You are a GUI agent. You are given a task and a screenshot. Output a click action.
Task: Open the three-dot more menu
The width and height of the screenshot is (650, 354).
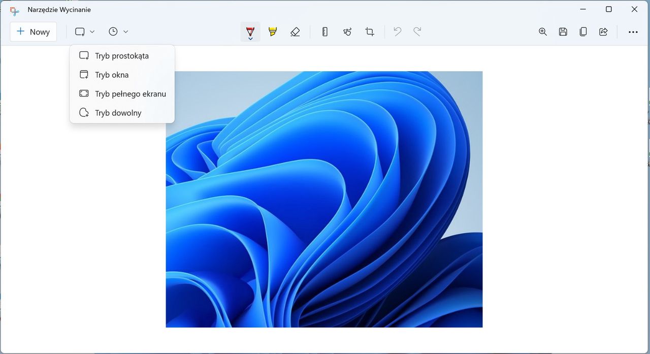point(633,31)
